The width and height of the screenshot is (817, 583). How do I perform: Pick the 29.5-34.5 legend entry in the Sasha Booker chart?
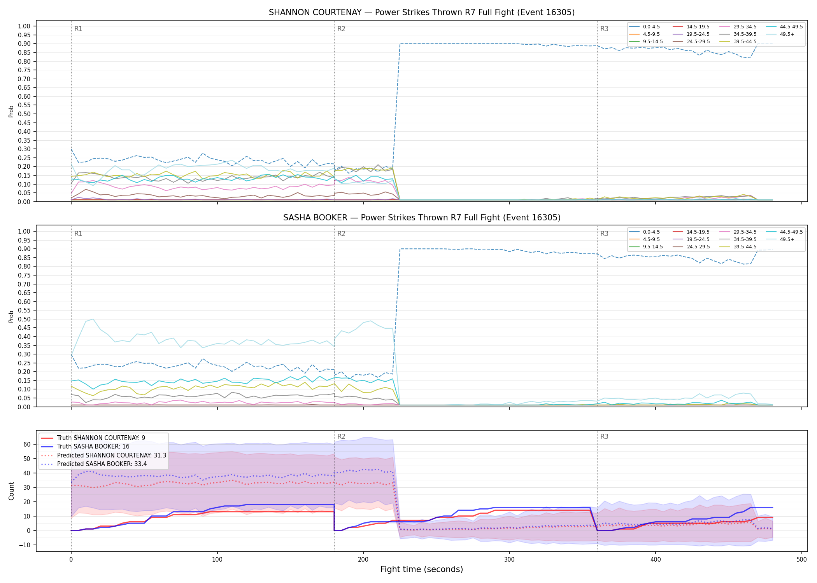tap(738, 232)
